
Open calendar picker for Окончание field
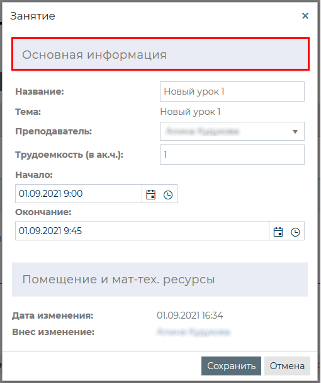point(278,232)
